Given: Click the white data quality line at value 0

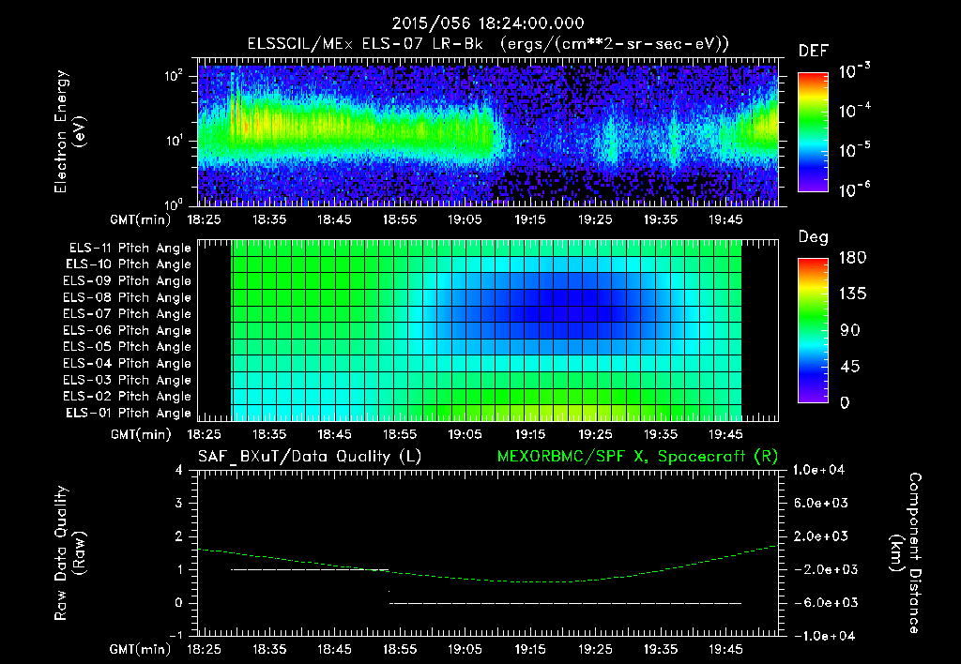Looking at the screenshot, I should 566,603.
